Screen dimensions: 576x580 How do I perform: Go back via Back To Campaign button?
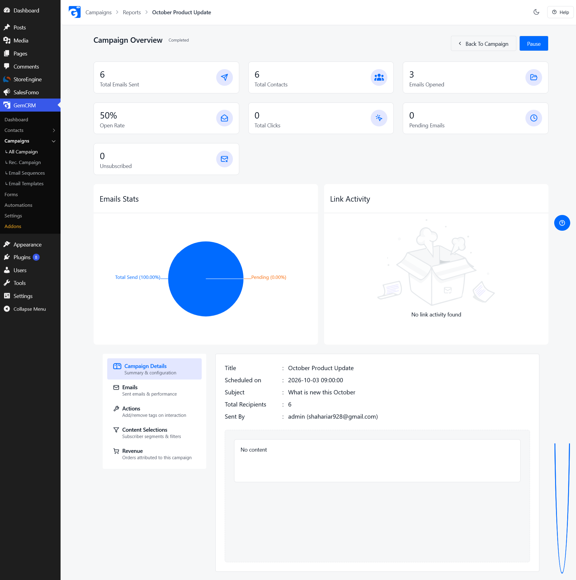(483, 44)
